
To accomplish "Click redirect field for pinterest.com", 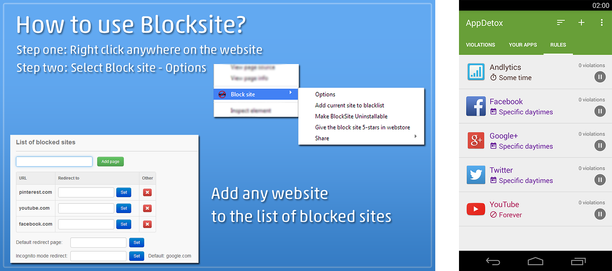I will [86, 192].
